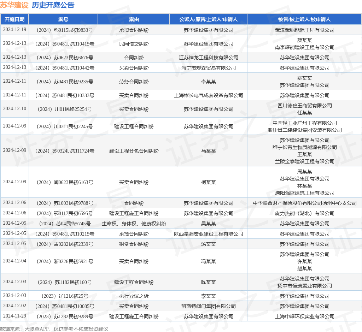Click case number (2023)辽12民初25号
The height and width of the screenshot is (332, 362).
tap(65, 296)
